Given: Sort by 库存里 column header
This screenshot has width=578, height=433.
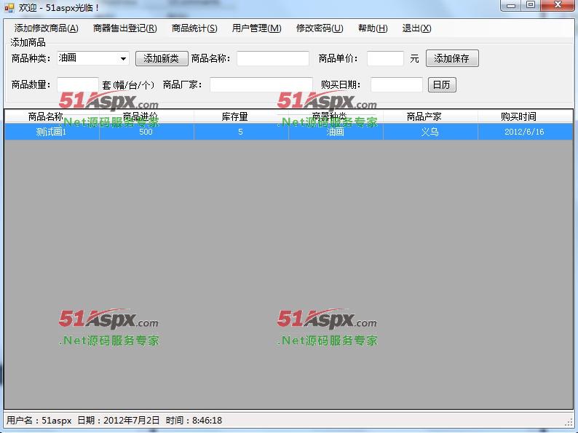Looking at the screenshot, I should (x=241, y=116).
